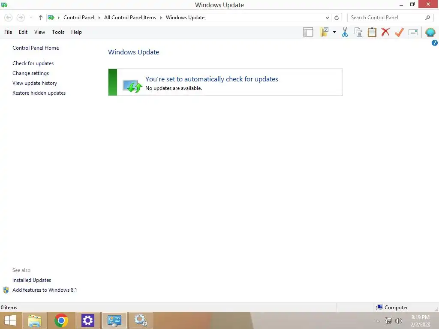The width and height of the screenshot is (439, 329).
Task: Go back using the back arrow
Action: 9,18
